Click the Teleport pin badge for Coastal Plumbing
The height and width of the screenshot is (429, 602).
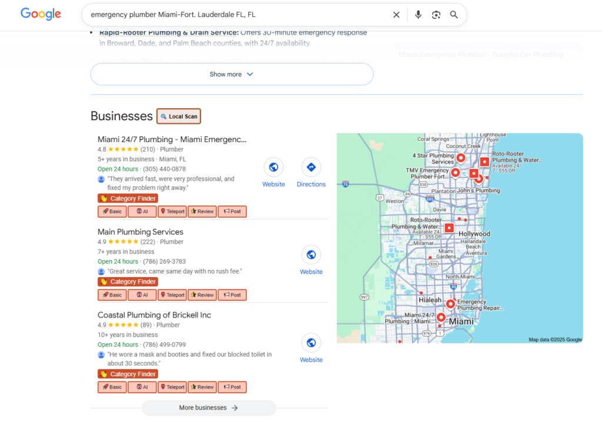[172, 387]
